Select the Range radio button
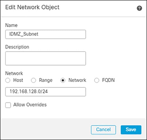Viewport: 147px width, 140px height. point(34,80)
